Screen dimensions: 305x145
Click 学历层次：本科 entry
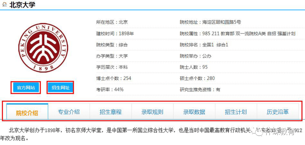112,67
